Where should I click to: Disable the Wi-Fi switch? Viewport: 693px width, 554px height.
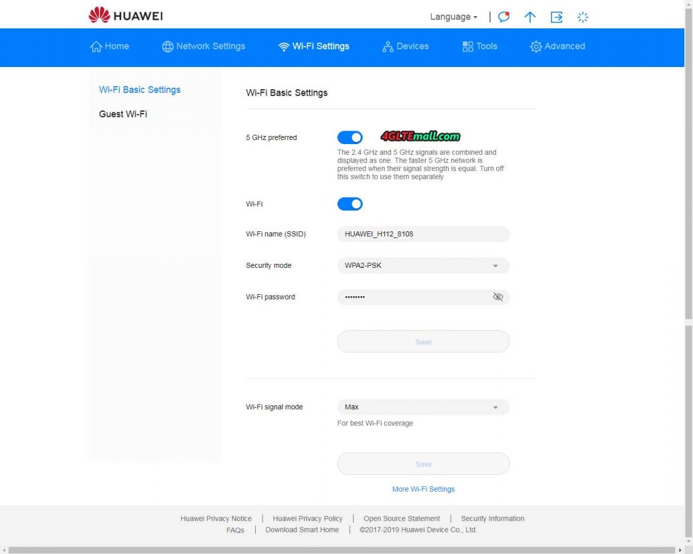[350, 204]
